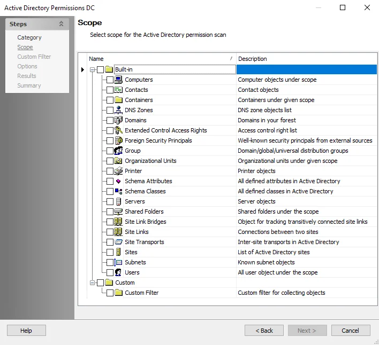Collapse the Custom tree node
This screenshot has height=345, width=379.
point(92,283)
